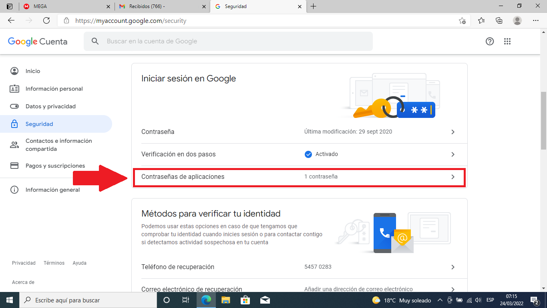Go to Datos y privacidad section
Screen dimensions: 547x308
coord(50,106)
